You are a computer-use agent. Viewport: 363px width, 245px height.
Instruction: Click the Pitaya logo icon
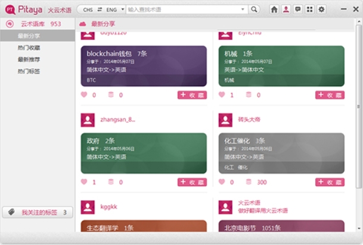[x=10, y=10]
